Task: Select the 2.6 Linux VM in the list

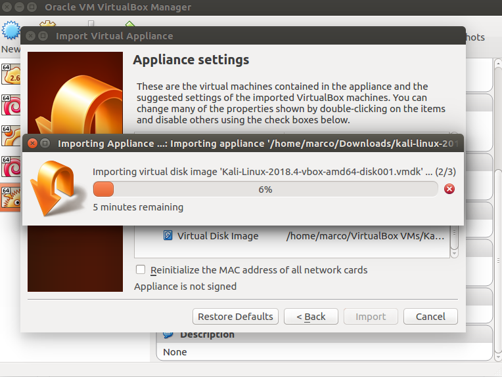Action: point(11,74)
